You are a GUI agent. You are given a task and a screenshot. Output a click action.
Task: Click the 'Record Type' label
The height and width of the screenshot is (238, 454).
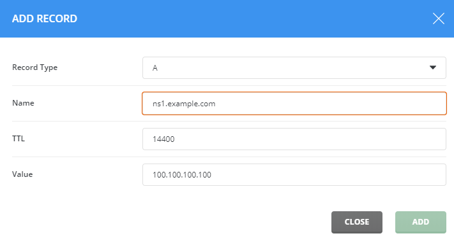[x=34, y=67]
